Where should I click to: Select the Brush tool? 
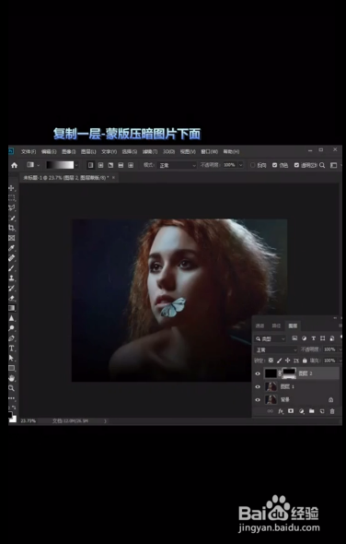click(12, 268)
